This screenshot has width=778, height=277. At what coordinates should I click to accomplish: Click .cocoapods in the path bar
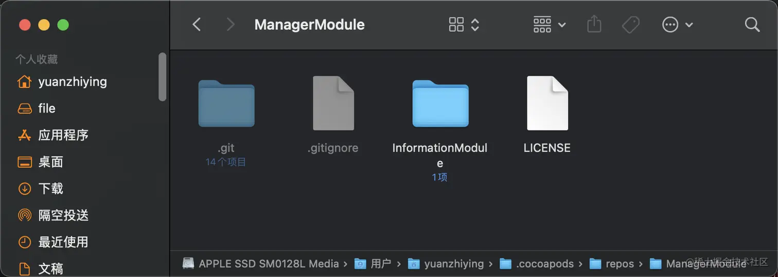[x=537, y=264]
